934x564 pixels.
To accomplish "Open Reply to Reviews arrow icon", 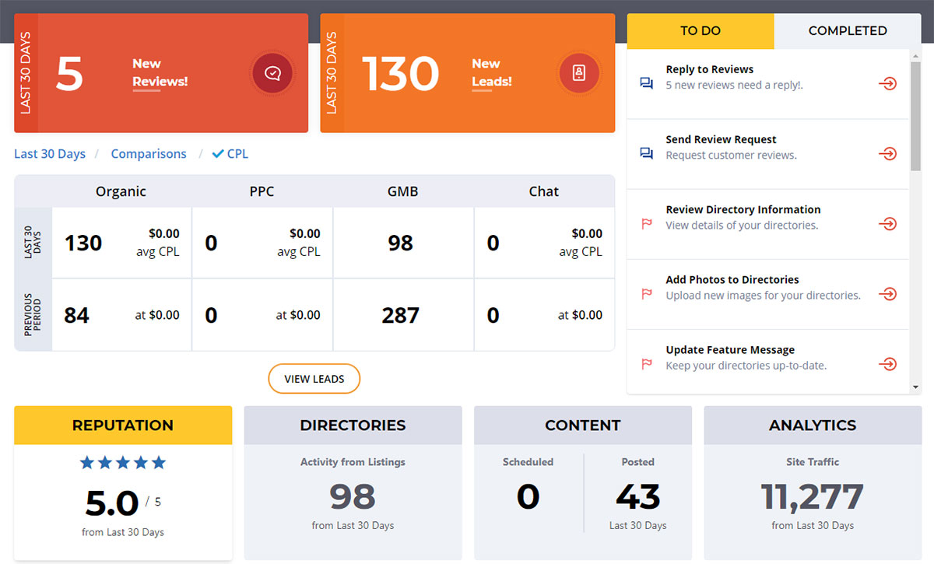I will coord(887,84).
